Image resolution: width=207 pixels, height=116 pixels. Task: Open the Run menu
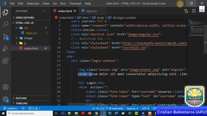click(x=63, y=4)
